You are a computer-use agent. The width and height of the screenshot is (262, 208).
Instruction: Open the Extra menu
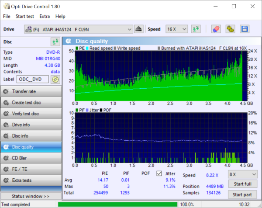click(x=45, y=16)
